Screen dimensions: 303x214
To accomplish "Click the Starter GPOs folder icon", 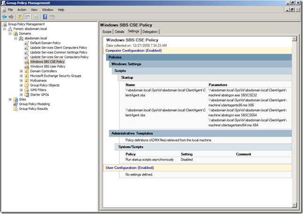I will [27, 95].
